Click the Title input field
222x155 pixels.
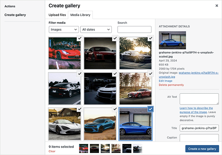click(x=199, y=128)
